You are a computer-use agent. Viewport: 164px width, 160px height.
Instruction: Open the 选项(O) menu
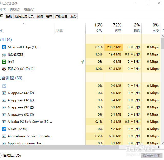point(15,10)
